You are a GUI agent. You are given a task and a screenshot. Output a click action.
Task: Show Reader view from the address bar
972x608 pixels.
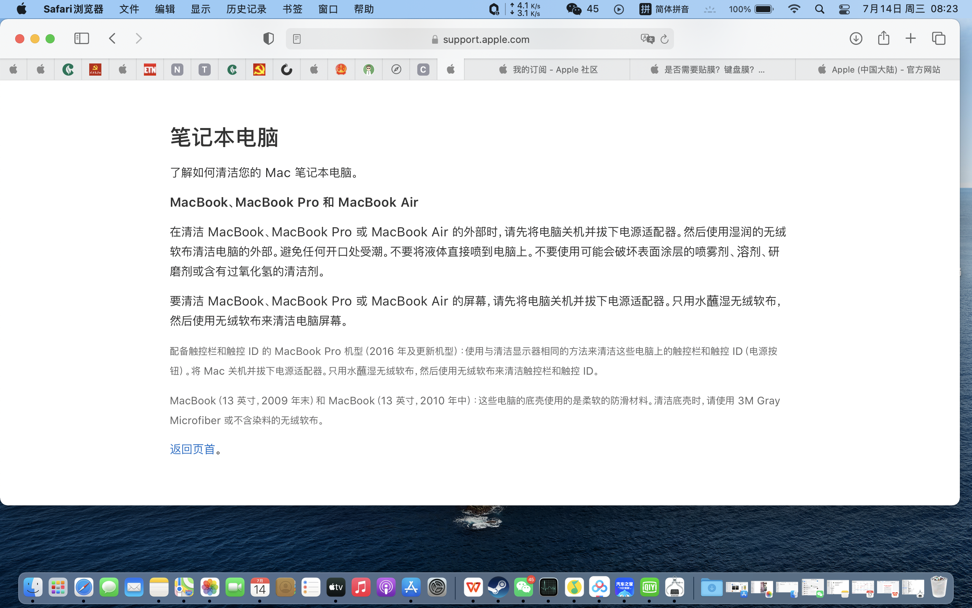(x=297, y=39)
